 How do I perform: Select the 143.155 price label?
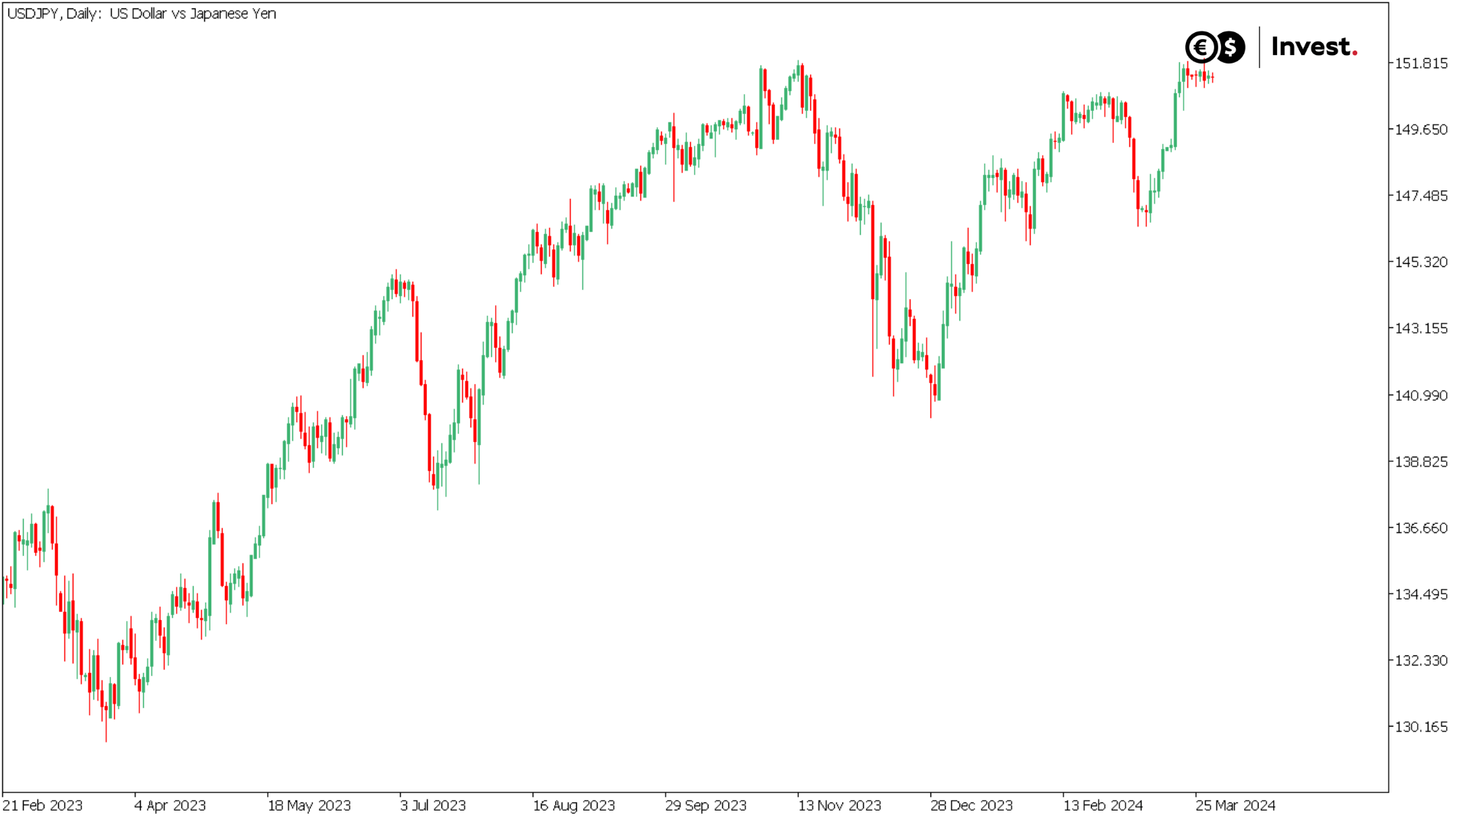click(x=1421, y=329)
